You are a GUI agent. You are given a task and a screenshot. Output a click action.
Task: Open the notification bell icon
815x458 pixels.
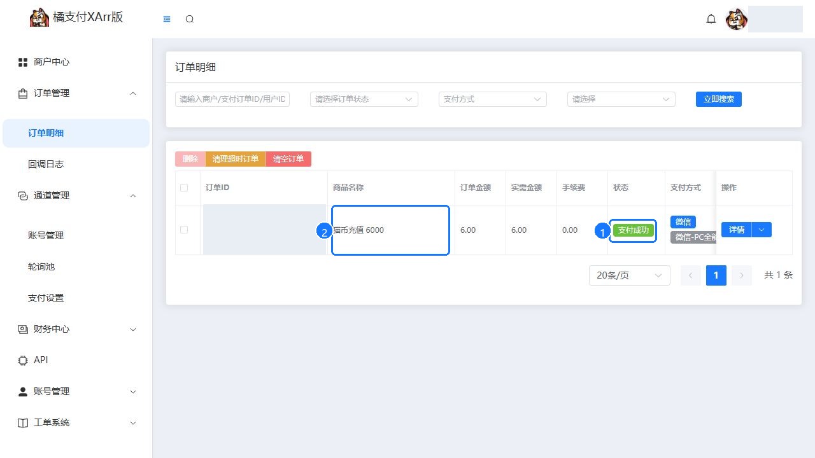tap(711, 19)
